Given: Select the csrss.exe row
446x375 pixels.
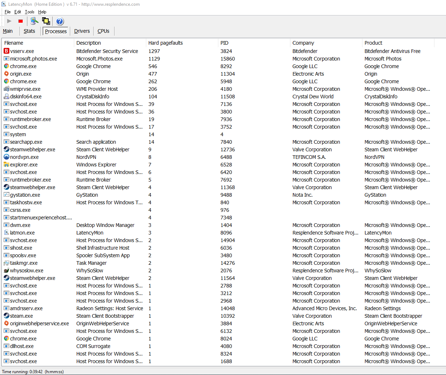Looking at the screenshot, I should (x=223, y=210).
